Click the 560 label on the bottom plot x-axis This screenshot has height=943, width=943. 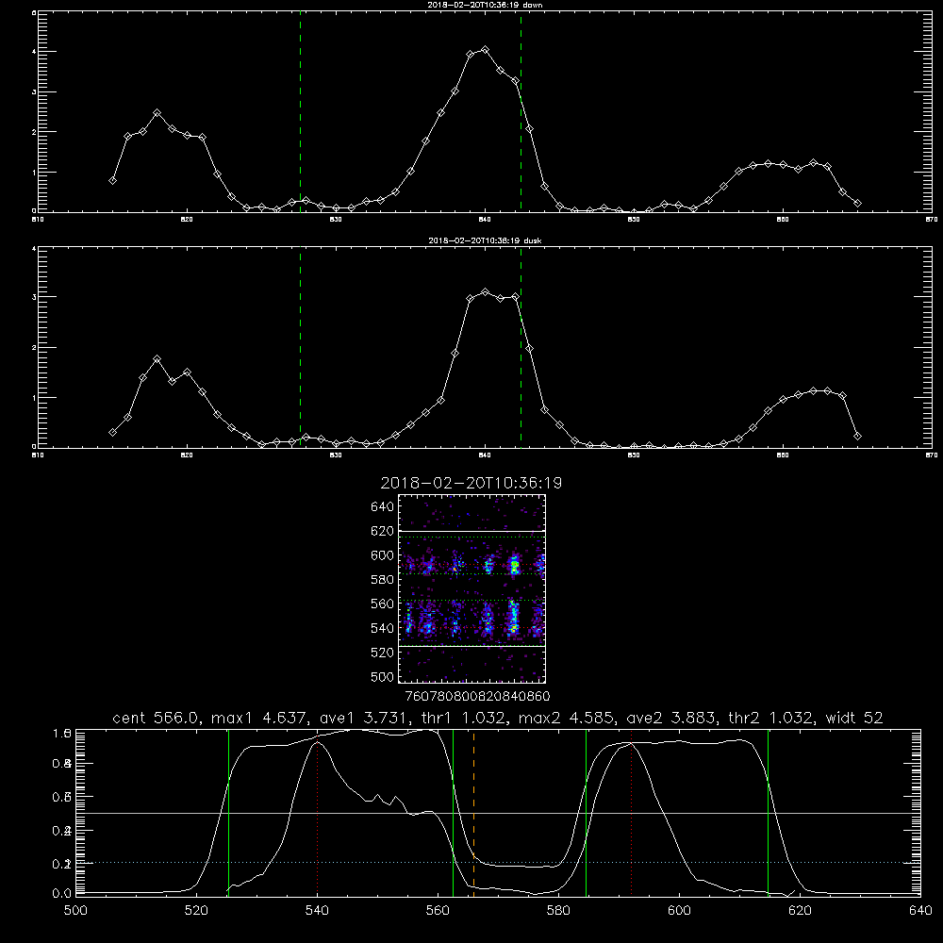[x=438, y=911]
